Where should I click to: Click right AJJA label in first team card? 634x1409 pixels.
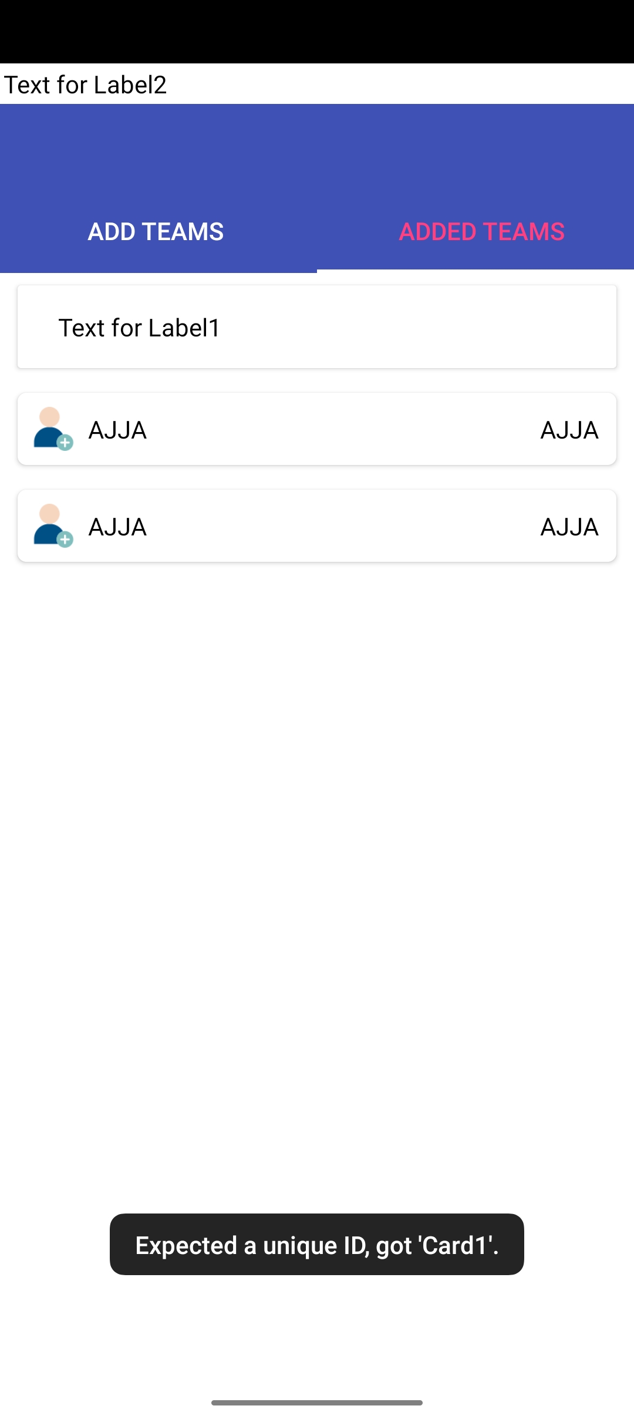569,430
